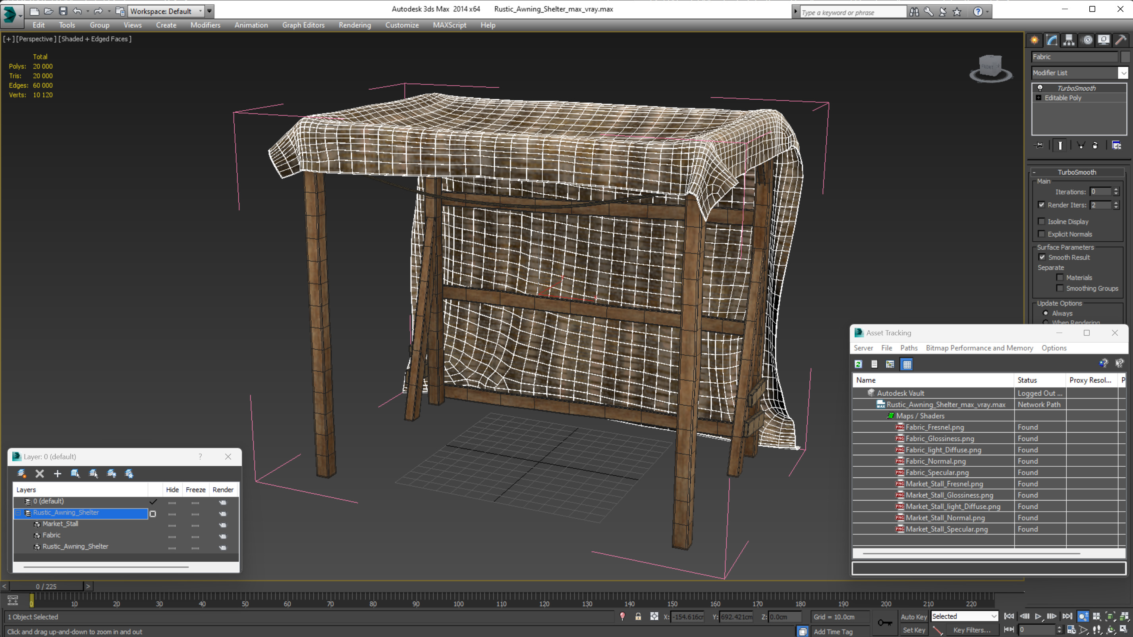Enable Separate by Smoothing Groups checkbox
1133x637 pixels.
pyautogui.click(x=1060, y=288)
